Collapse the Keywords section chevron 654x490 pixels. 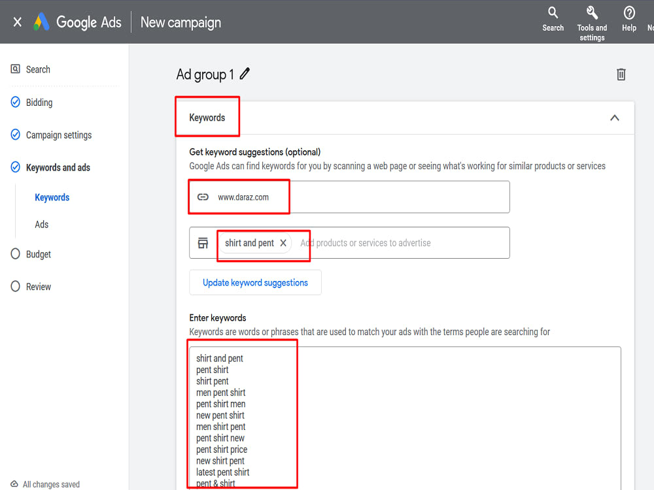[614, 118]
